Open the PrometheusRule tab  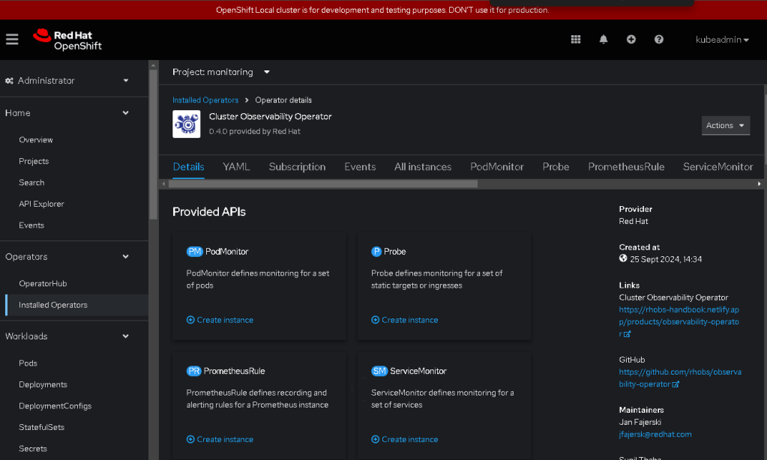[626, 167]
